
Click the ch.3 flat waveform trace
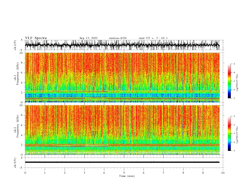tap(122, 162)
